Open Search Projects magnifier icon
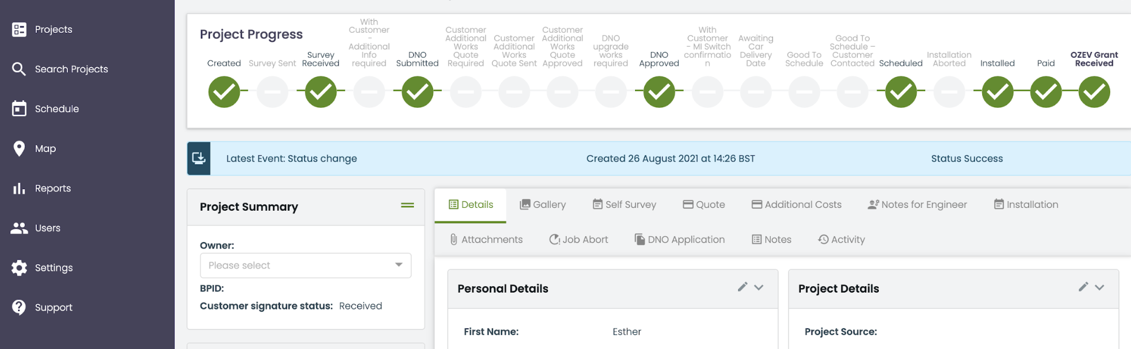 tap(19, 69)
